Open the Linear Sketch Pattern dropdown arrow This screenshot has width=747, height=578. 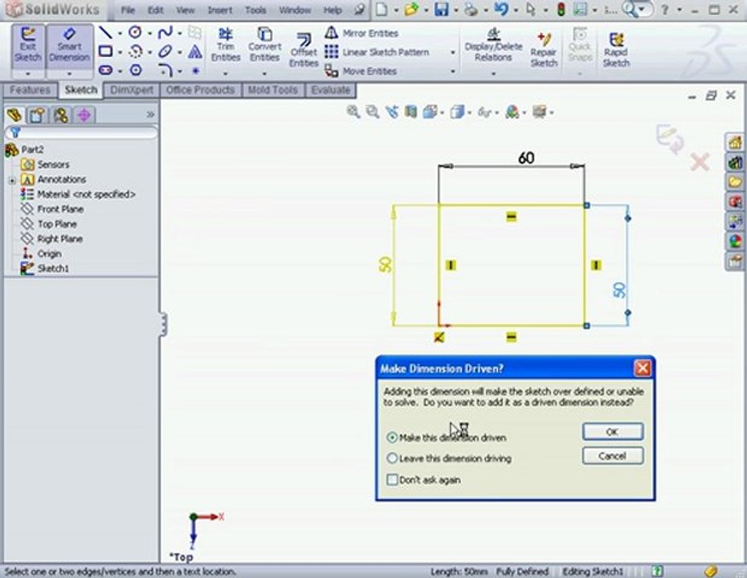point(452,52)
